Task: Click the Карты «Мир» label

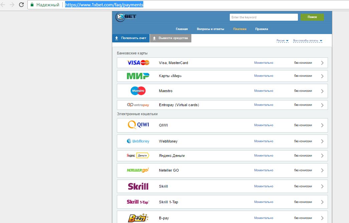Action: [x=170, y=76]
